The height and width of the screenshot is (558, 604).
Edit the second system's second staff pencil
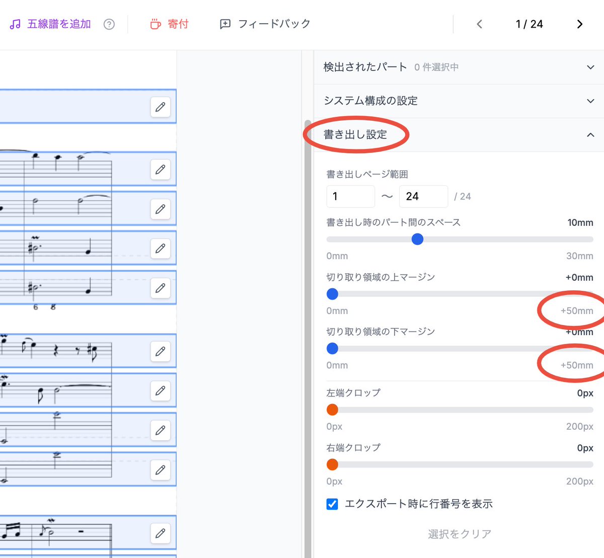click(x=160, y=390)
